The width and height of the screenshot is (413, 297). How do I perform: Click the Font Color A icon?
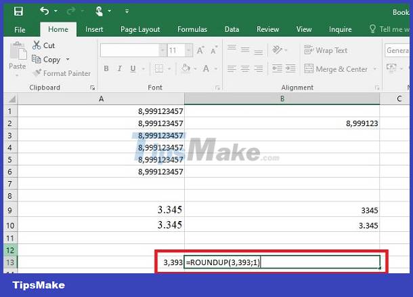(x=206, y=68)
